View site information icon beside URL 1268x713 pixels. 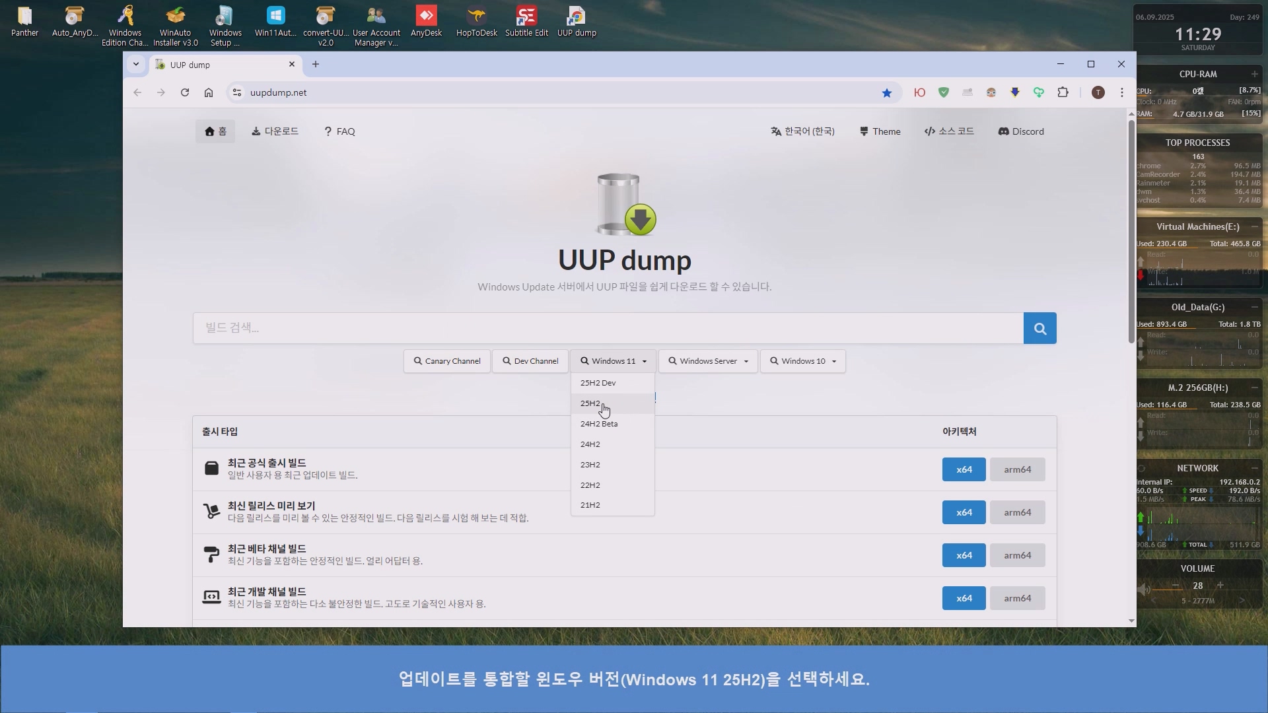click(x=237, y=92)
